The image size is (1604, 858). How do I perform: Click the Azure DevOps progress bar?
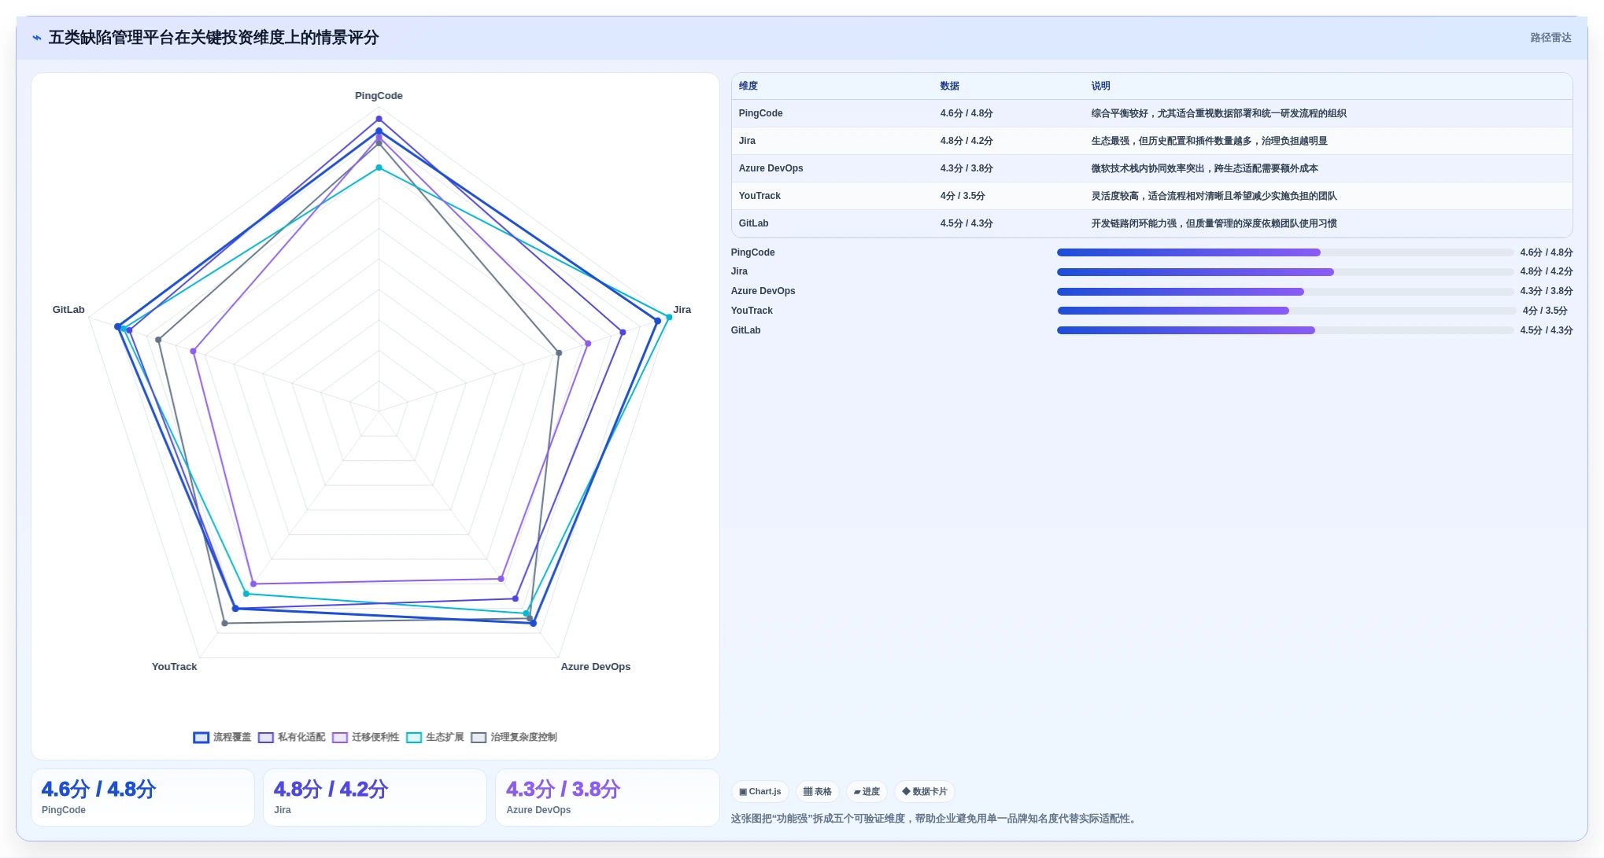click(x=1284, y=293)
